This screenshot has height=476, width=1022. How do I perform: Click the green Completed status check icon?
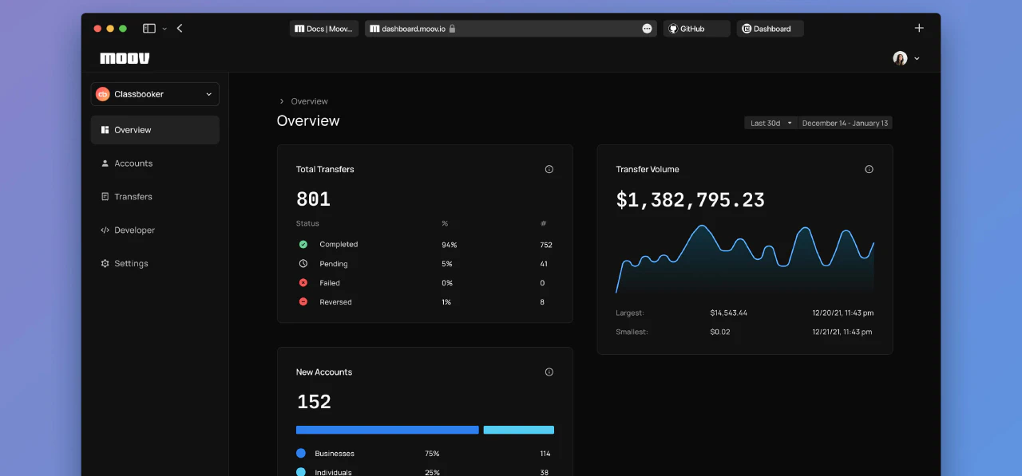(303, 245)
